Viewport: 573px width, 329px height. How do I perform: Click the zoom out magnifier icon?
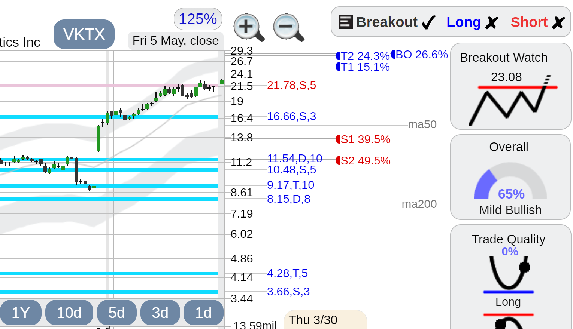point(288,27)
